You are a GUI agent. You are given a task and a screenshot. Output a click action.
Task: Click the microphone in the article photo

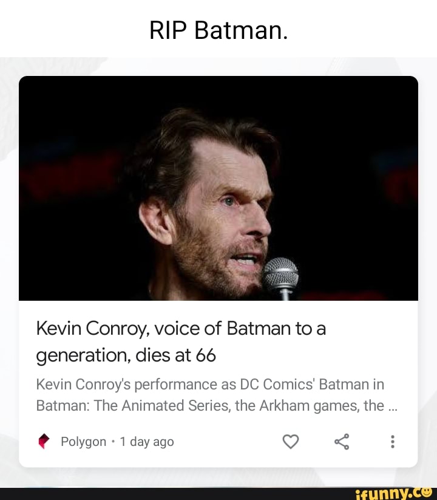pyautogui.click(x=280, y=273)
